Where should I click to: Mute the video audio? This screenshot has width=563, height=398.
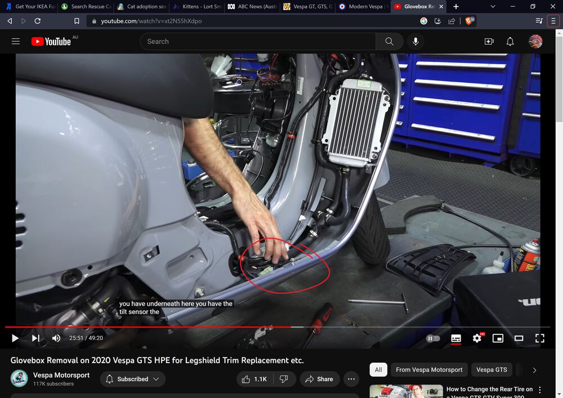tap(56, 338)
